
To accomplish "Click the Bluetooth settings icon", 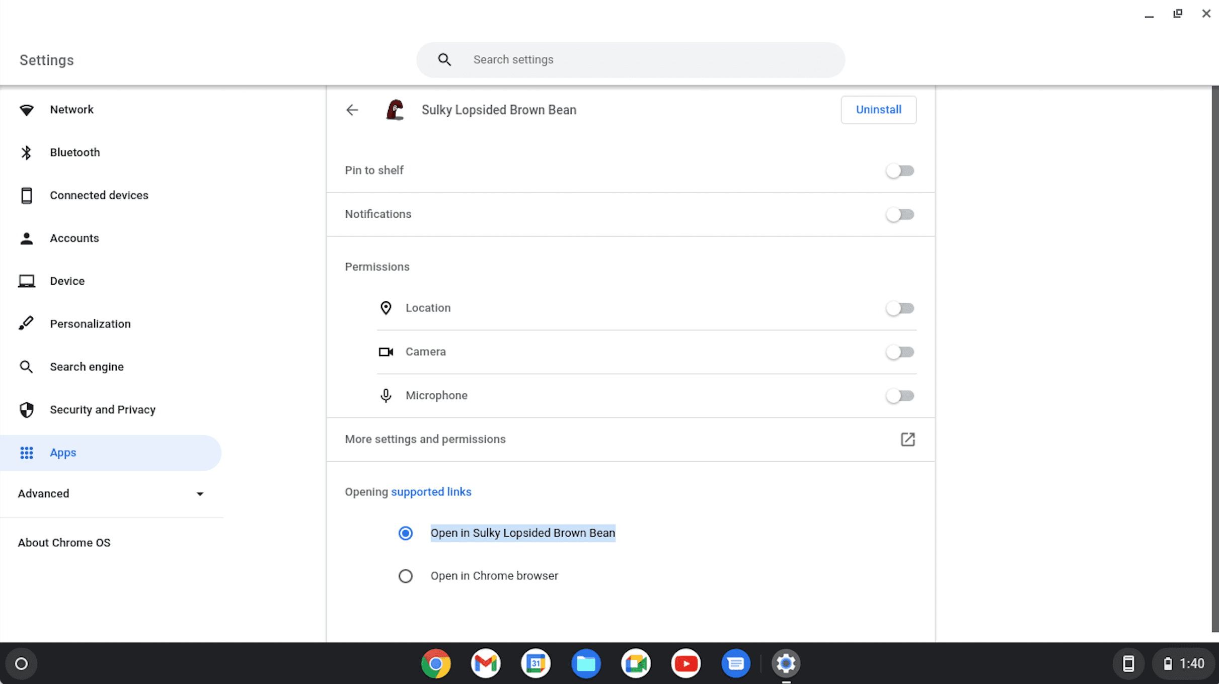I will coord(27,152).
